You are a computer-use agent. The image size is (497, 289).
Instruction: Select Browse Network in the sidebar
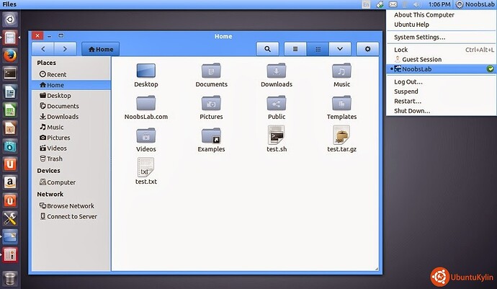(x=70, y=205)
